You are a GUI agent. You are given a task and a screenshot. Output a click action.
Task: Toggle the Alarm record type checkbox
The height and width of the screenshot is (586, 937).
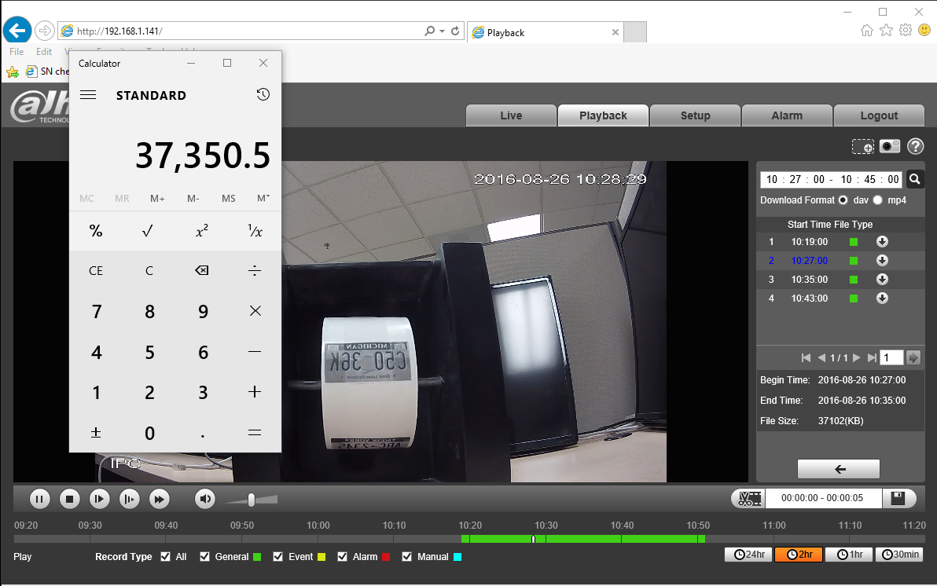coord(343,557)
